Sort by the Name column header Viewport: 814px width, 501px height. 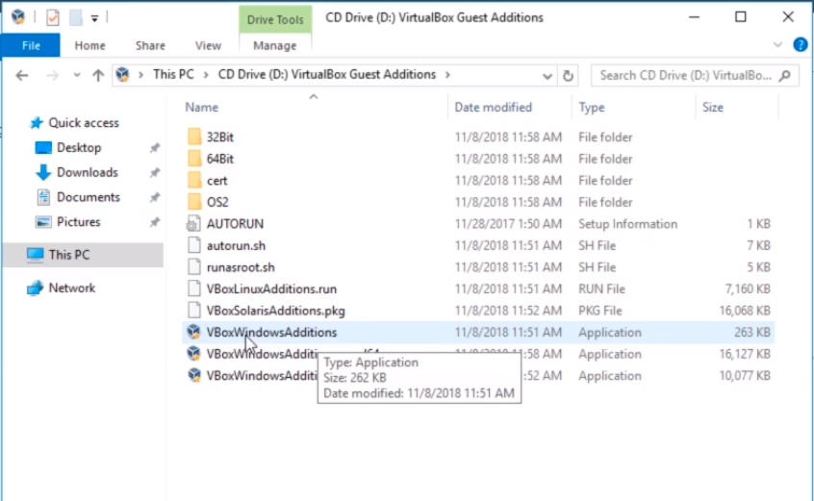coord(202,108)
